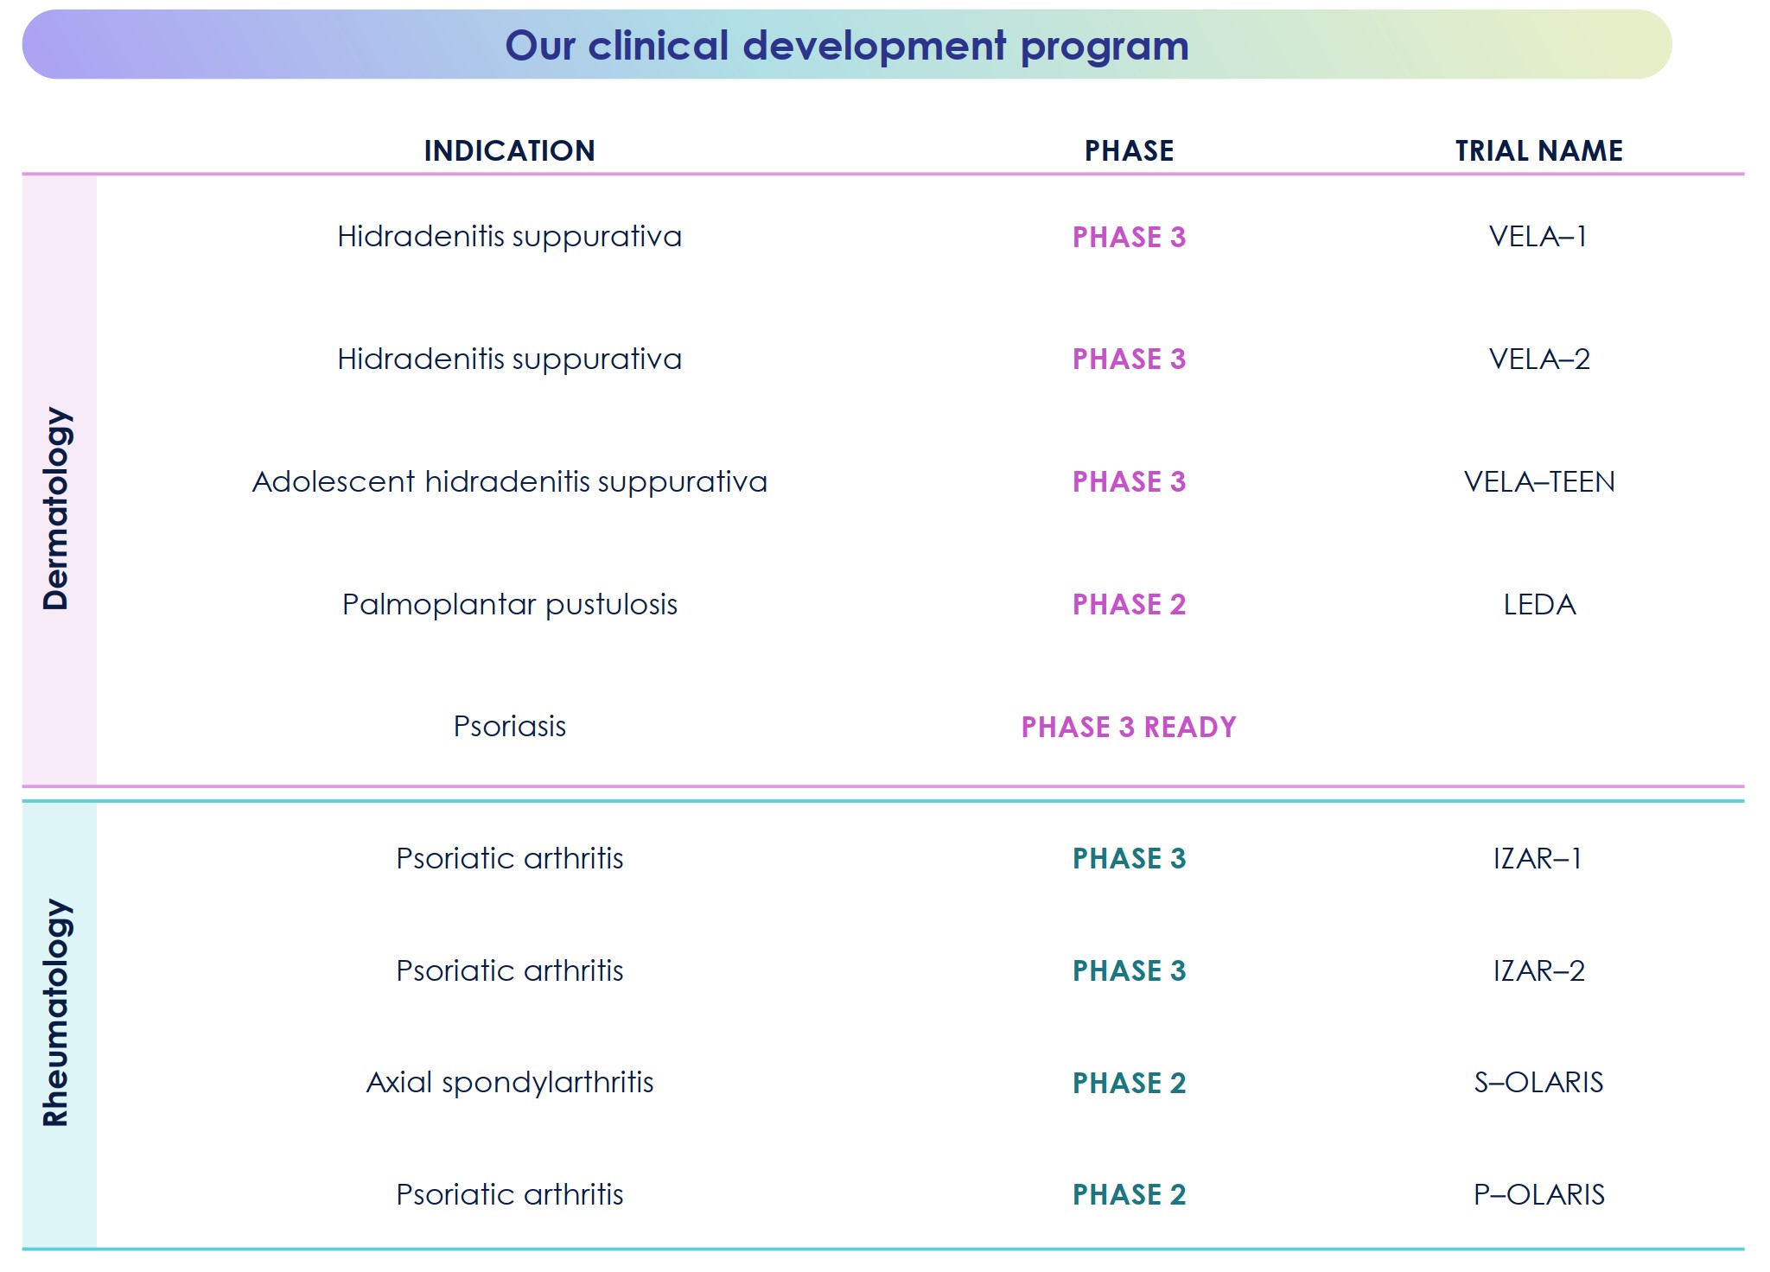This screenshot has width=1770, height=1272.
Task: Click the 'Our clinical development program' title banner
Action: 846,45
